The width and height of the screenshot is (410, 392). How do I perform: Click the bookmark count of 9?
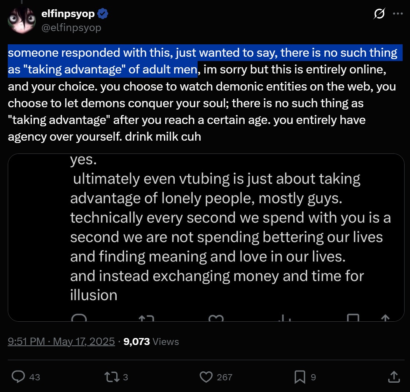(313, 377)
